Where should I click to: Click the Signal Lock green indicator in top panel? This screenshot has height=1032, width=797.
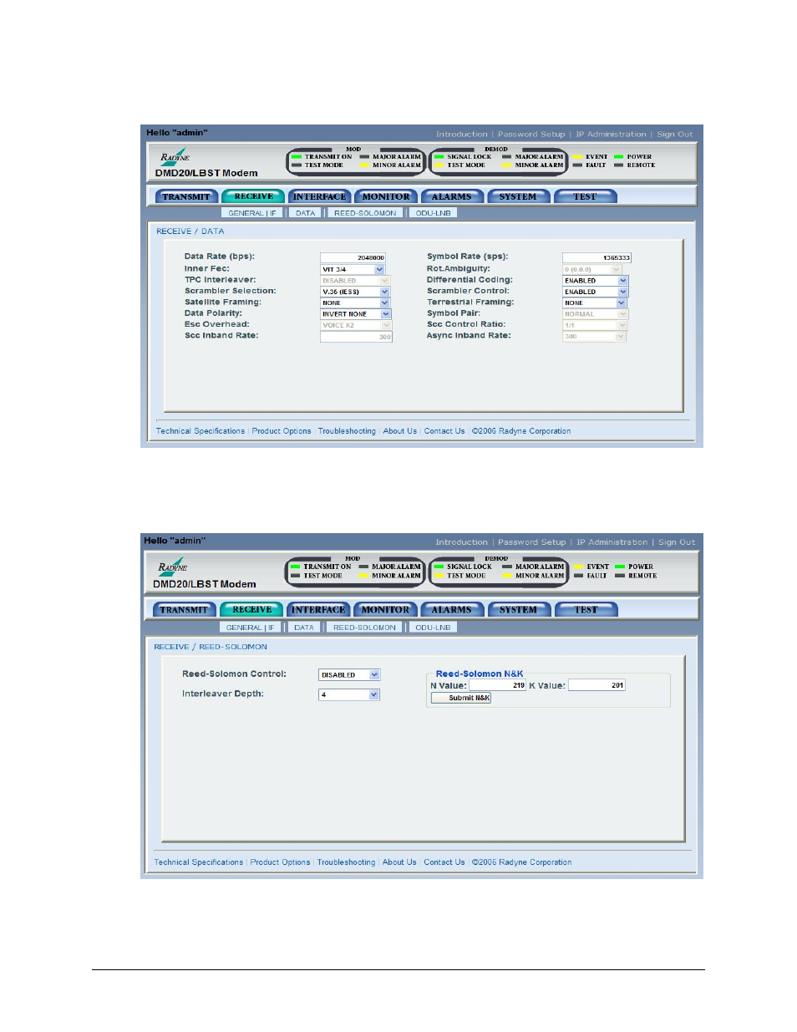coord(439,157)
